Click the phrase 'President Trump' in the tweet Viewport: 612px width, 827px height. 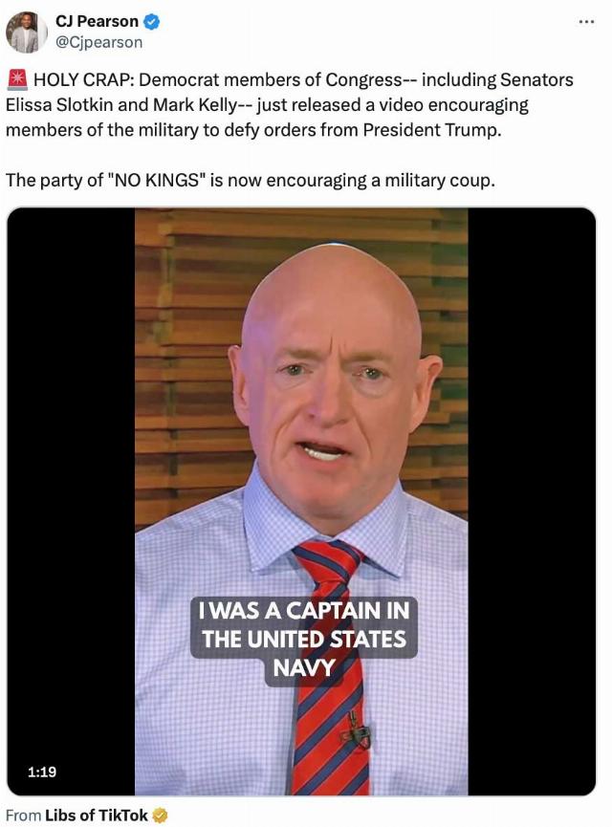tap(430, 130)
